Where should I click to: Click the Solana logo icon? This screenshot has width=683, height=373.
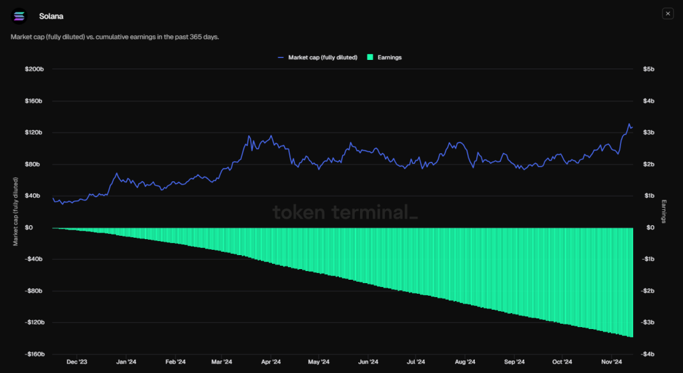tap(19, 15)
